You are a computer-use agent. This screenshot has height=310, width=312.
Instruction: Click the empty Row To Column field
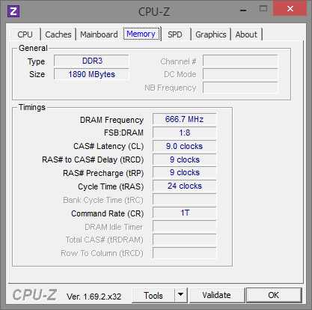click(185, 253)
